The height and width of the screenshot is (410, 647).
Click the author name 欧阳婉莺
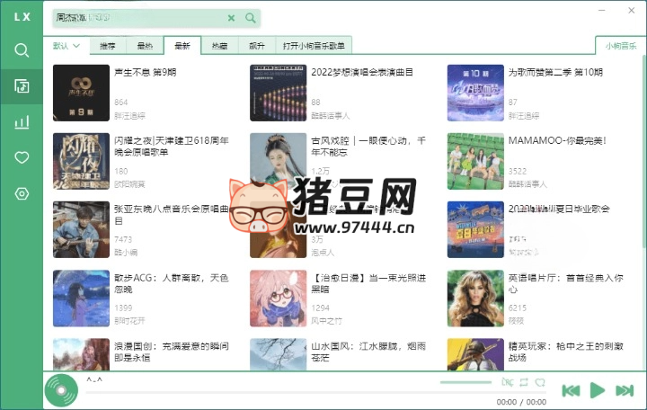coord(129,184)
